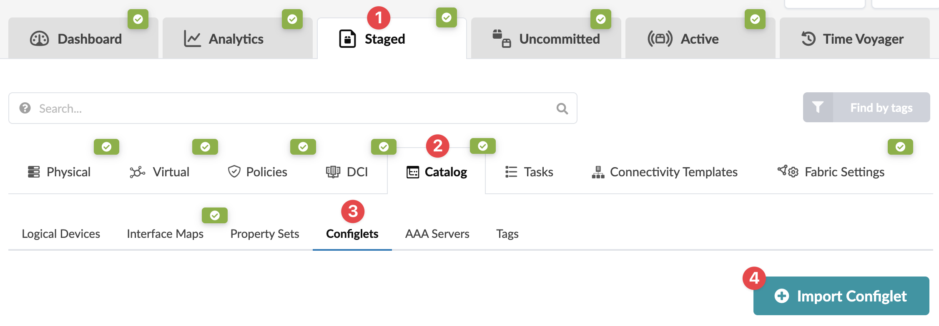Click the Connectivity Templates network icon
This screenshot has height=326, width=939.
coord(598,172)
